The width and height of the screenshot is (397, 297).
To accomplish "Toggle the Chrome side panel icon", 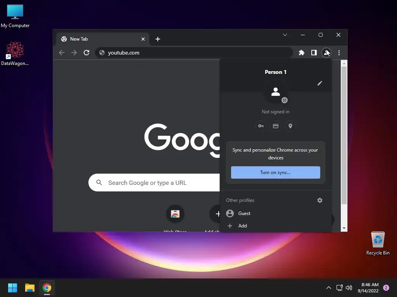I will pyautogui.click(x=314, y=53).
